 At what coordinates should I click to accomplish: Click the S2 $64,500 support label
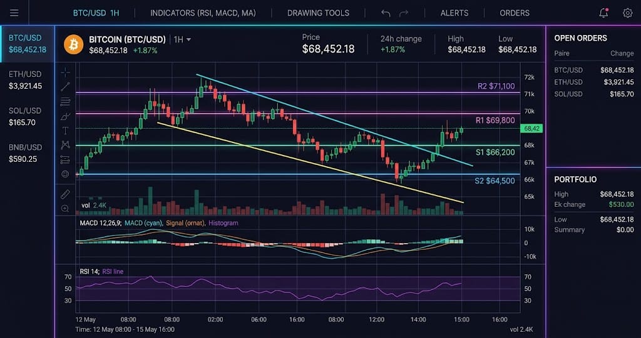click(x=495, y=181)
